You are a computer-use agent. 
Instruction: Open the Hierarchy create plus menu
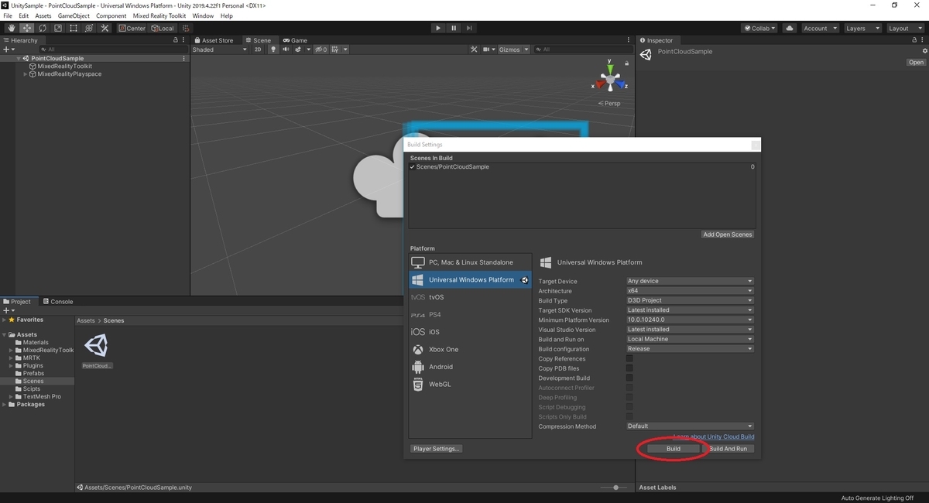9,50
